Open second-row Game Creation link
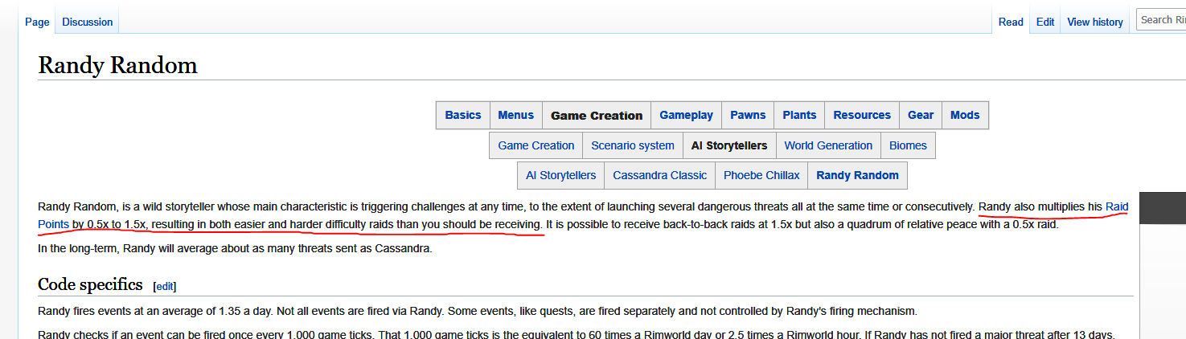This screenshot has height=339, width=1186. [536, 145]
